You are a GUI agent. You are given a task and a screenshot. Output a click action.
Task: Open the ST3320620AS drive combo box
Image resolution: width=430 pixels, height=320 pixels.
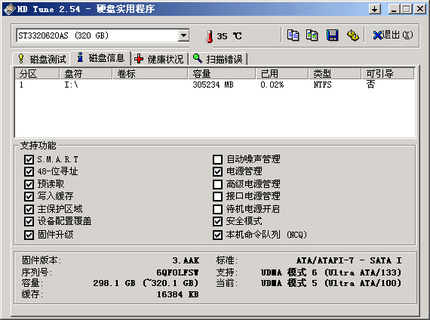click(x=103, y=35)
